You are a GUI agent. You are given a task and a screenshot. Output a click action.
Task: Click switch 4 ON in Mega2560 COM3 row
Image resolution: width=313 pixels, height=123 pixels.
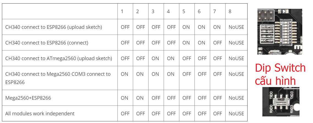point(171,74)
